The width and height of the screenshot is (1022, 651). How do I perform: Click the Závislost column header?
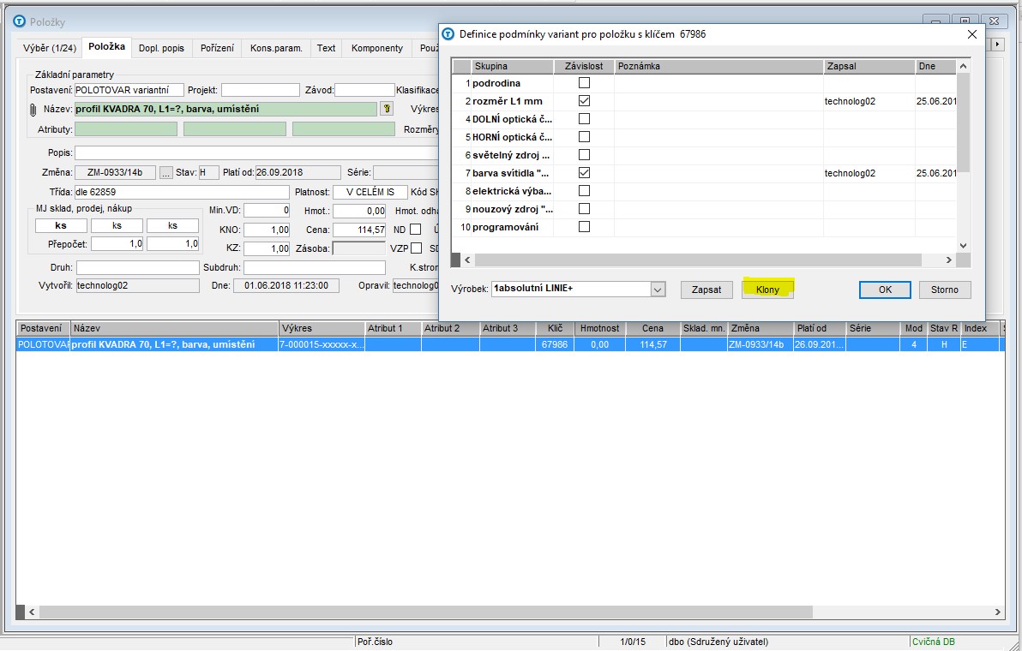click(584, 66)
